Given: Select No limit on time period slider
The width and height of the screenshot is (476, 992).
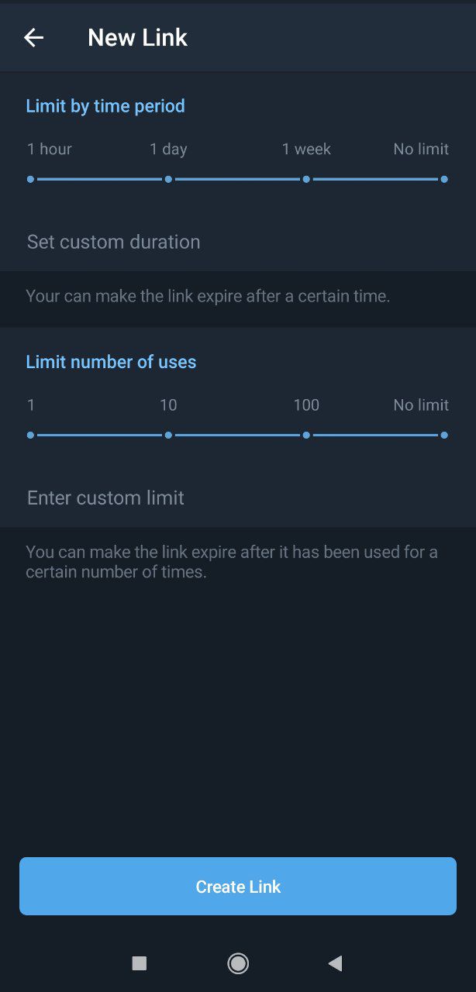Looking at the screenshot, I should 444,179.
